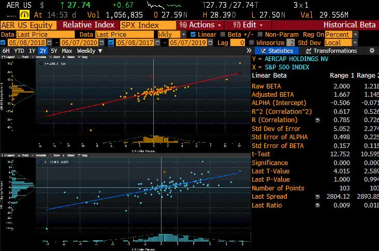The image size is (379, 251).
Task: Select the 5Y range tab
Action: (54, 51)
